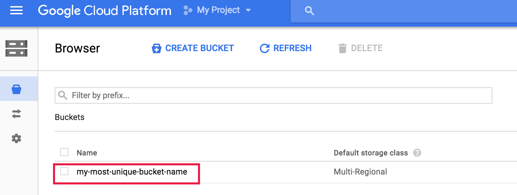Open the Transfer sidebar icon

[16, 114]
